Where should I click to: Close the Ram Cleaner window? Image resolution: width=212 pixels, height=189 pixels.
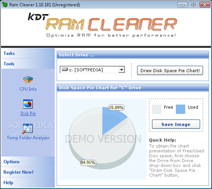point(205,5)
